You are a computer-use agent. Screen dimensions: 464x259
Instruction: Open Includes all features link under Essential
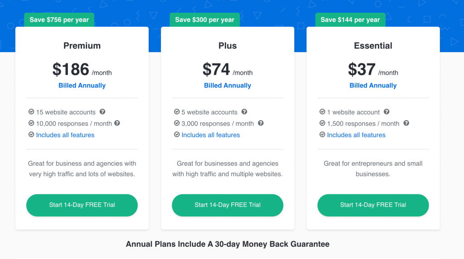(x=356, y=135)
